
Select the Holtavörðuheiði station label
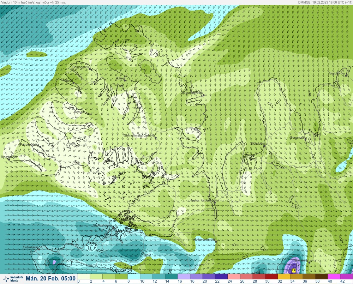[x=205, y=240]
